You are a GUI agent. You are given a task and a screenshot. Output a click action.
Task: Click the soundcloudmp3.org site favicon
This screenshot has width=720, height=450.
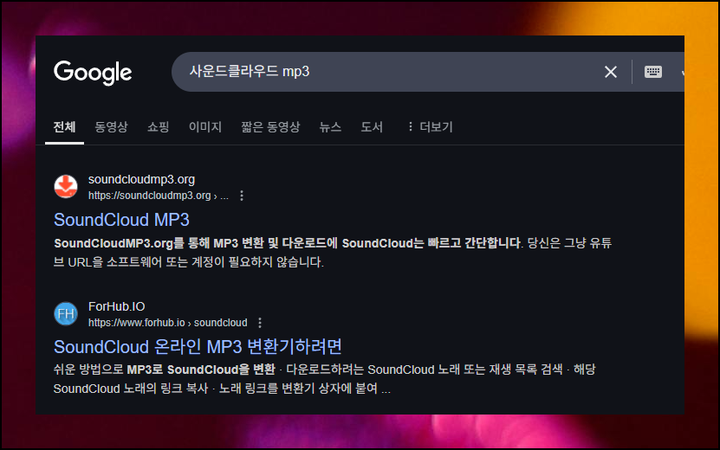coord(66,187)
